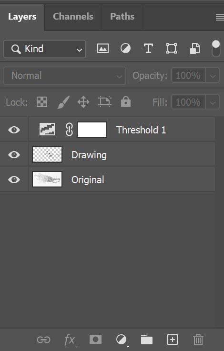Switch to the Channels tab

tap(73, 17)
